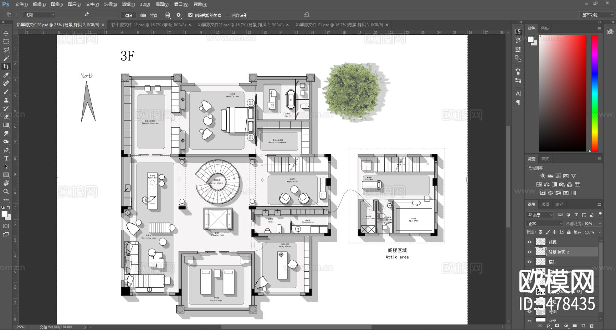Add a layer mask
The image size is (616, 330).
557,326
